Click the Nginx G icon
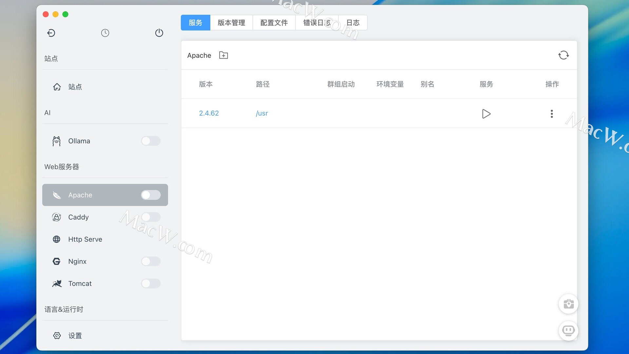Viewport: 629px width, 354px height. pos(57,261)
